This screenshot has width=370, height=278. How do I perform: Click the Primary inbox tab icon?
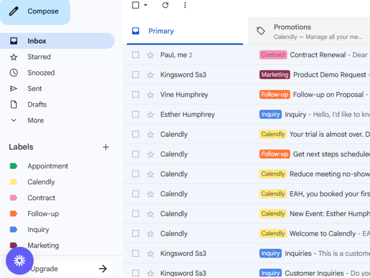pyautogui.click(x=135, y=31)
